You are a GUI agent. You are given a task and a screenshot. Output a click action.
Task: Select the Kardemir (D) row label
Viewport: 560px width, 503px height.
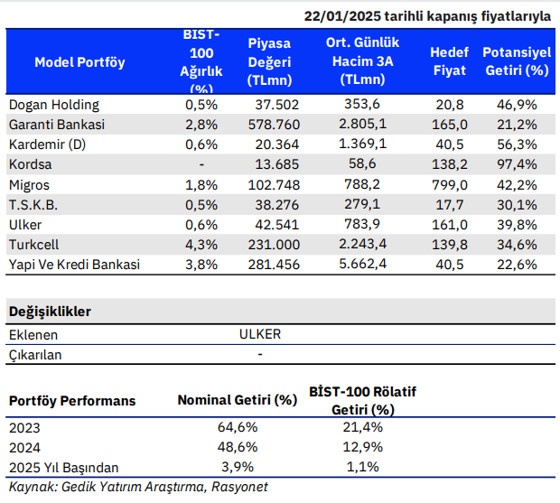pyautogui.click(x=48, y=144)
